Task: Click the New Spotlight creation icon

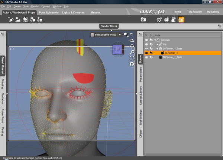Action: click(11, 20)
